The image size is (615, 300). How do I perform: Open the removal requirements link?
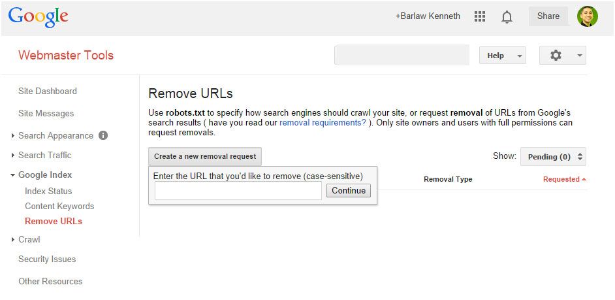click(x=323, y=122)
